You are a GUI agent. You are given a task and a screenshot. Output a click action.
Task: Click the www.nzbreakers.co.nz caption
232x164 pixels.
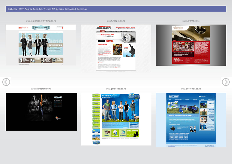[41, 89]
